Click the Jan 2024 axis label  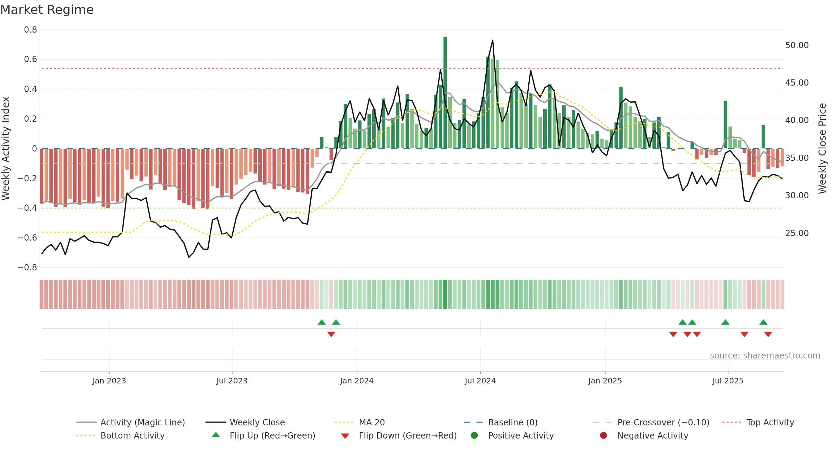[x=357, y=381]
